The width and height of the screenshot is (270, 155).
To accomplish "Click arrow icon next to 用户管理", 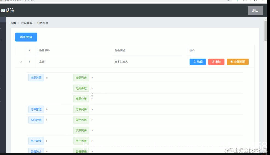I will (47, 141).
